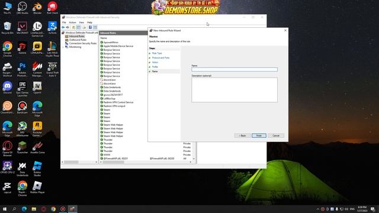Go to the Protocol and Ports step
Screen dimensions: 379x213
pos(160,58)
